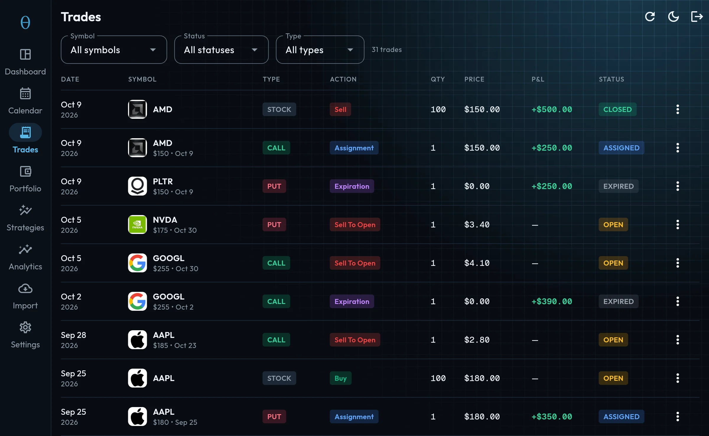Navigate to Strategies
The height and width of the screenshot is (436, 709).
coord(25,218)
